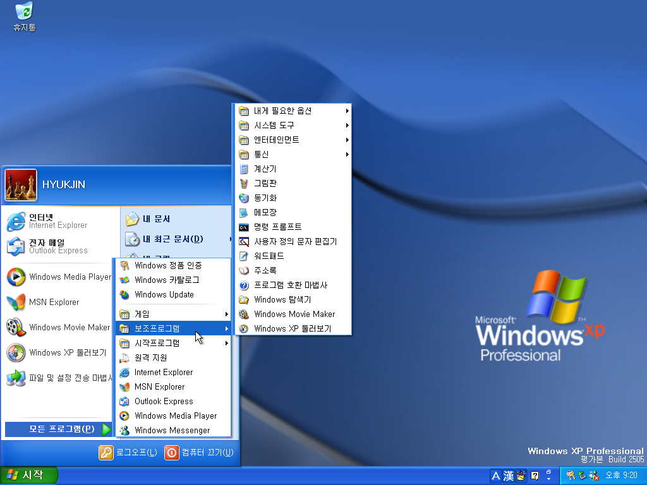Viewport: 647px width, 485px height.
Task: Open language bar options arrow
Action: coord(549,479)
